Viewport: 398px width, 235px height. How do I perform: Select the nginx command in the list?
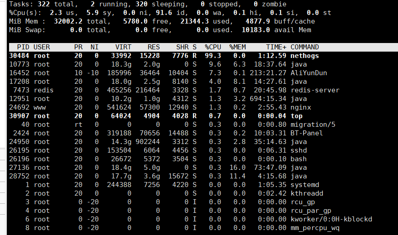click(301, 107)
